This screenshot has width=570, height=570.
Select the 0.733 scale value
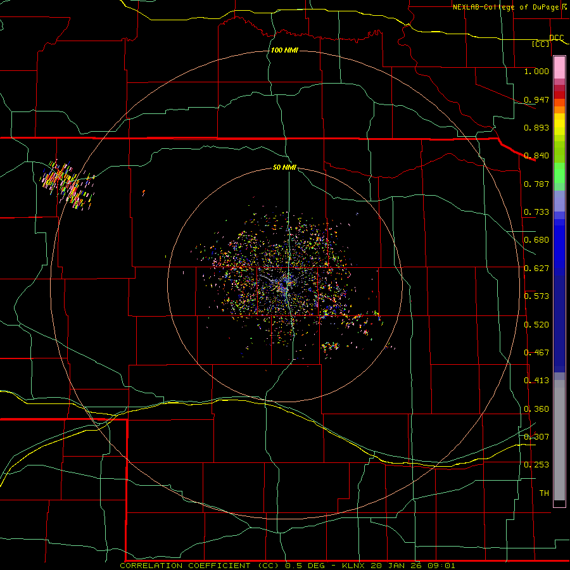coord(536,212)
